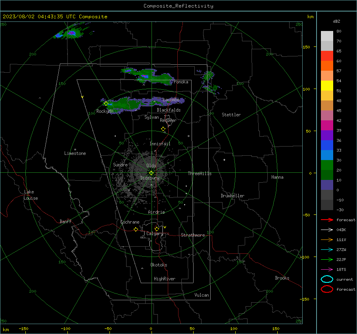This screenshot has width=357, height=334.
Task: Click yellow diamond marker below RedDeer
Action: tap(163, 129)
